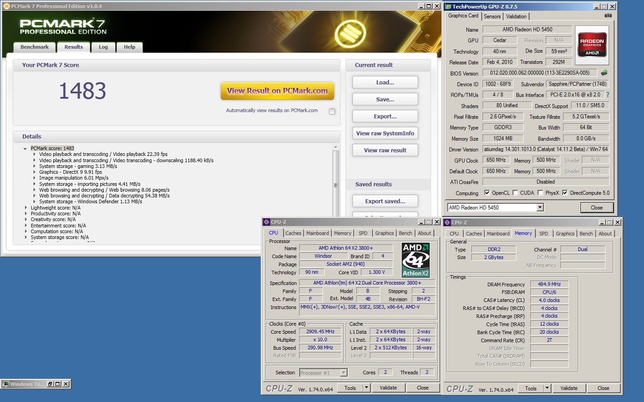Click View Result on PCMark.com button
Screen dimensions: 644x402
pyautogui.click(x=277, y=91)
